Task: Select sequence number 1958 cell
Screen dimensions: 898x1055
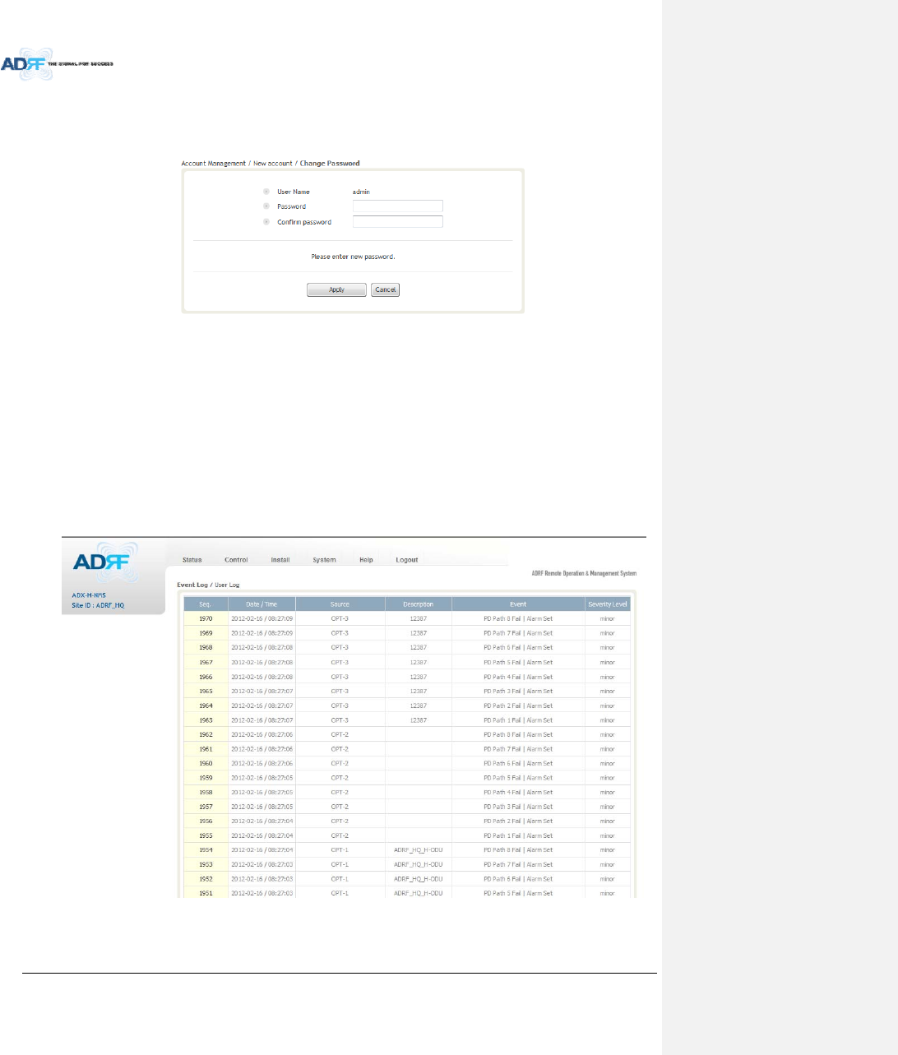Action: [206, 793]
